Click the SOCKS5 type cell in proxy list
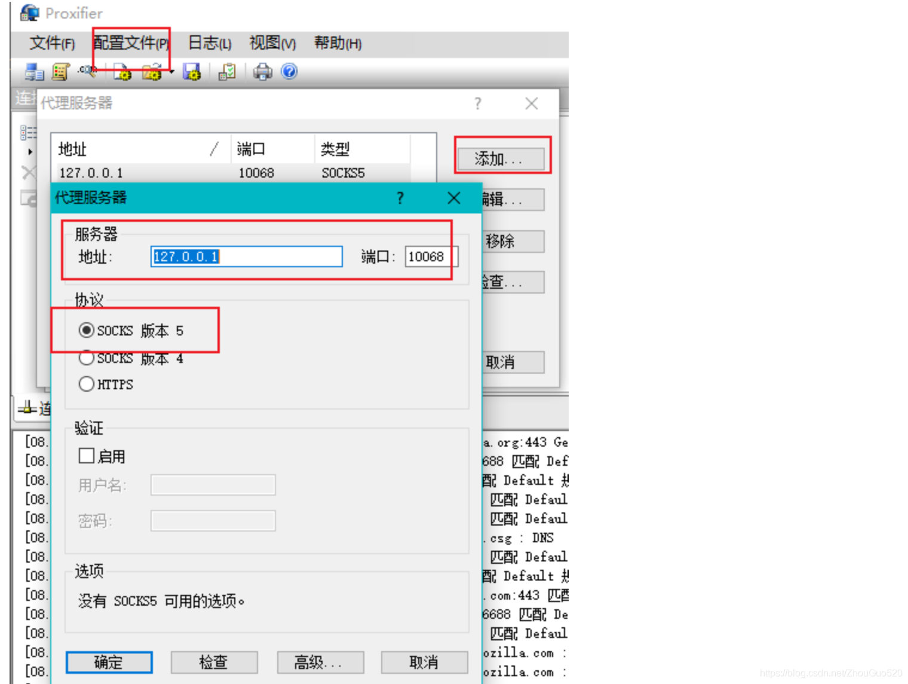Screen dimensions: 908x684 click(x=343, y=173)
